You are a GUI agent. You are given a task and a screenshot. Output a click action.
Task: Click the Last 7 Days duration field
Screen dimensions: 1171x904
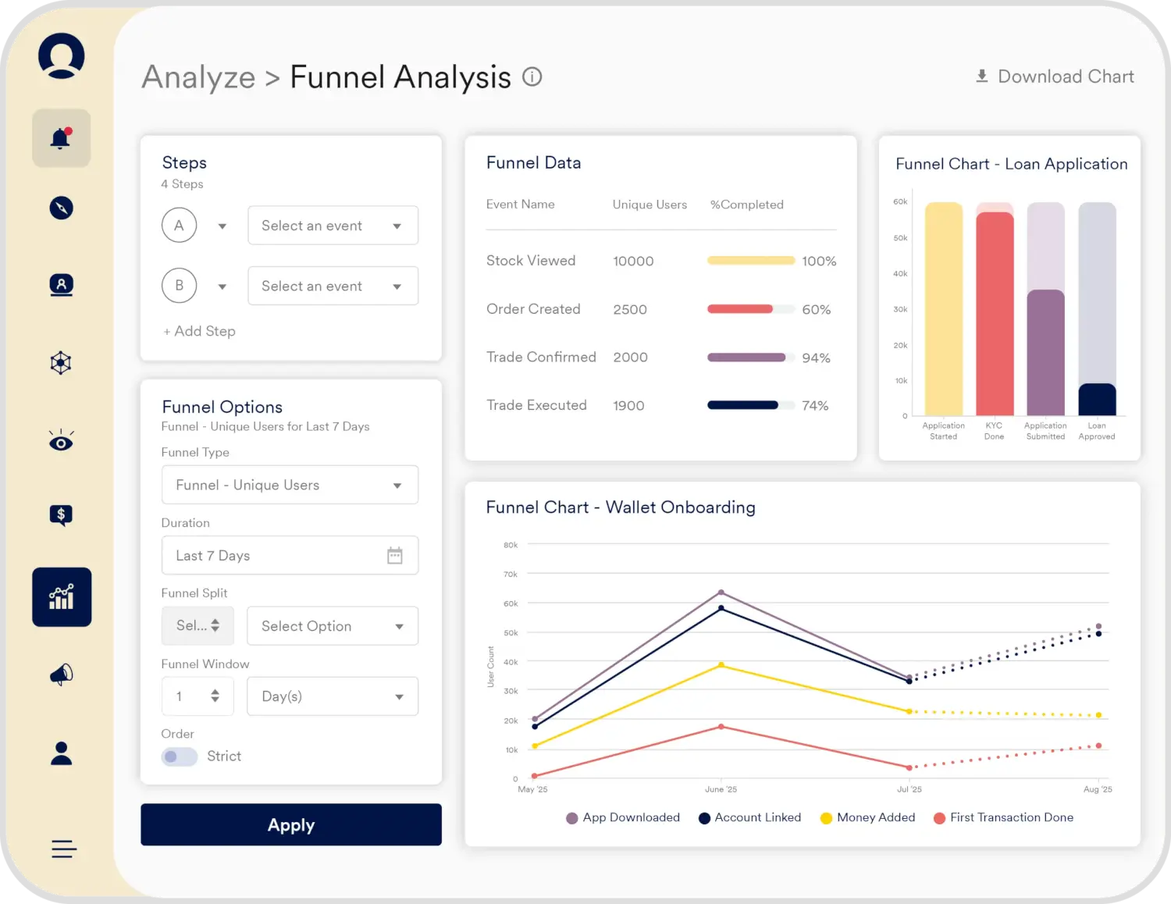[x=290, y=556]
